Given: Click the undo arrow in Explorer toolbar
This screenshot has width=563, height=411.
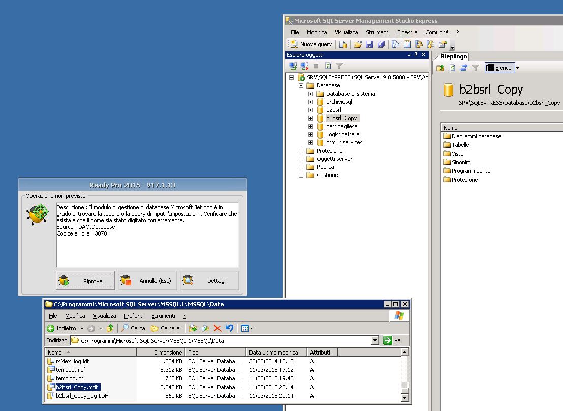Looking at the screenshot, I should click(229, 328).
